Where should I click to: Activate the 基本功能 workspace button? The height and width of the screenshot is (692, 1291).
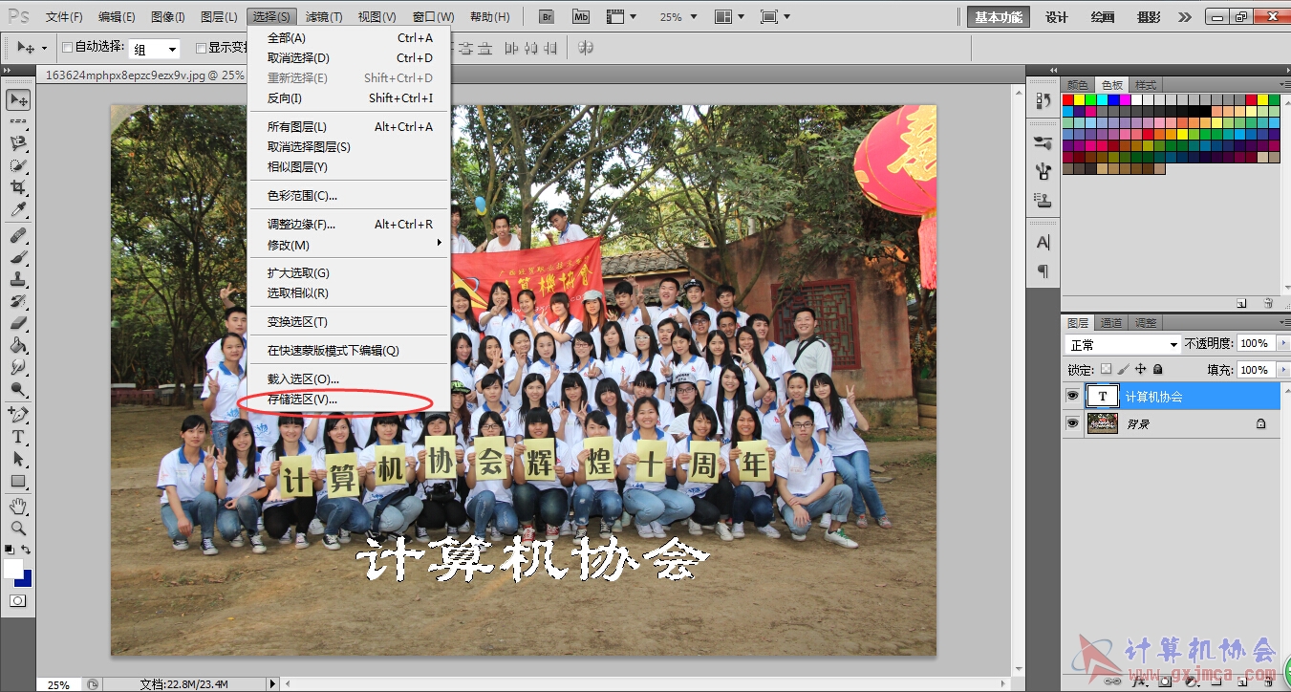(x=999, y=17)
